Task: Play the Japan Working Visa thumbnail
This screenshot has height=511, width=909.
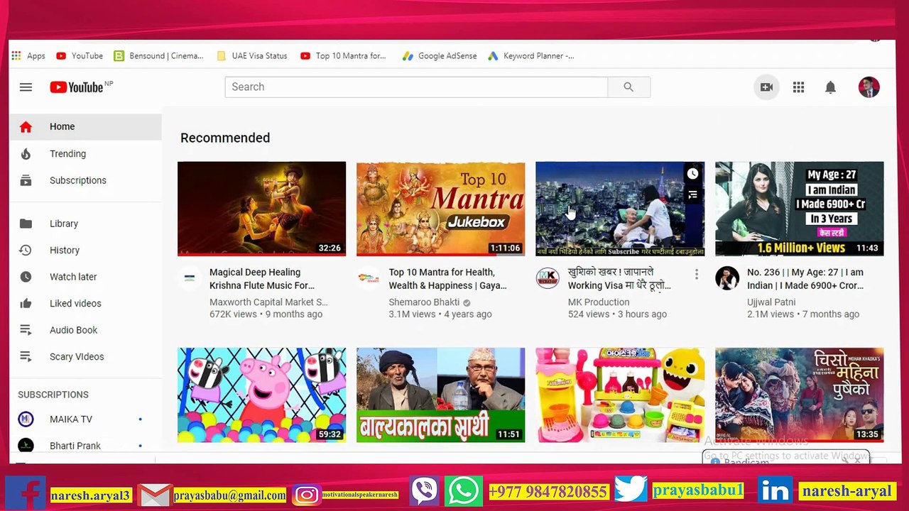Action: pyautogui.click(x=619, y=209)
